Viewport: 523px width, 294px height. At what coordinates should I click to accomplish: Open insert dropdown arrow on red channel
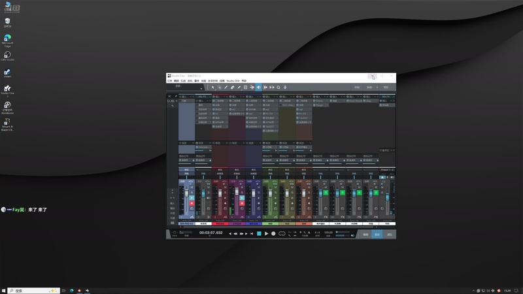(224, 97)
